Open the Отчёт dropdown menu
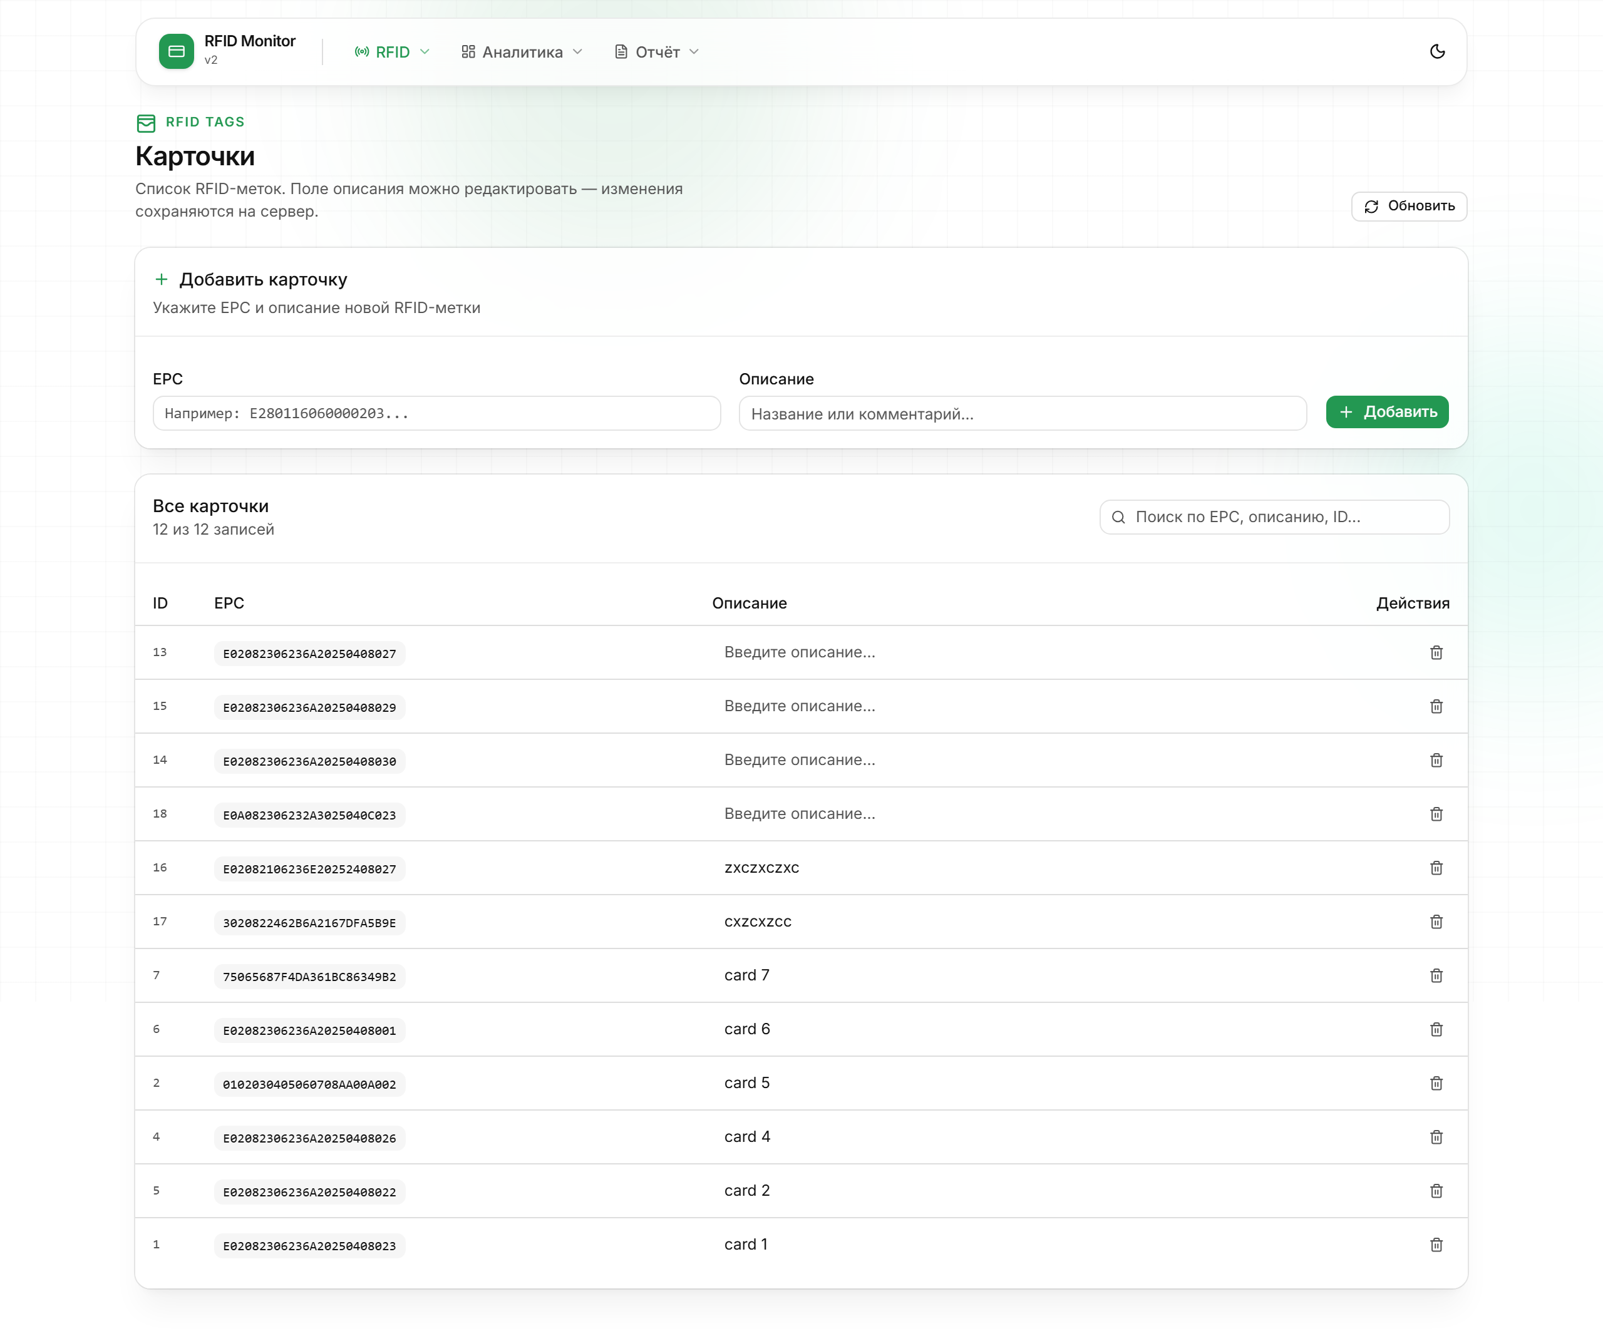 click(x=656, y=52)
